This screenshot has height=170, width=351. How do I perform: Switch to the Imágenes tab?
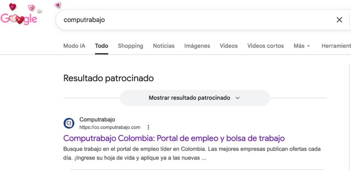[197, 46]
